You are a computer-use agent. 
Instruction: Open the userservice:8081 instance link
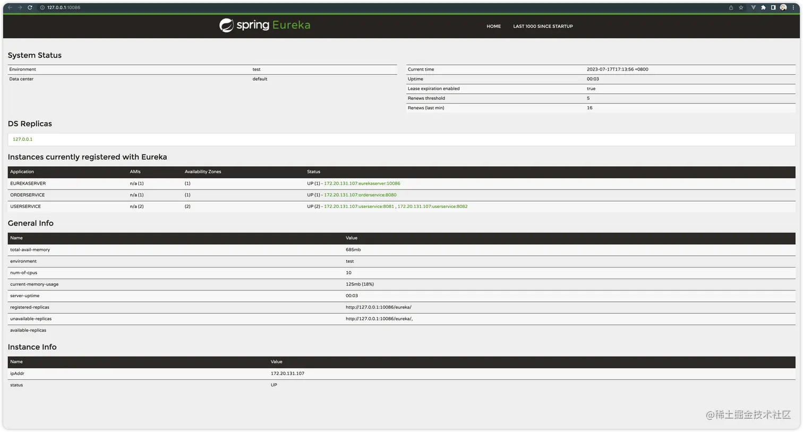[x=359, y=206]
